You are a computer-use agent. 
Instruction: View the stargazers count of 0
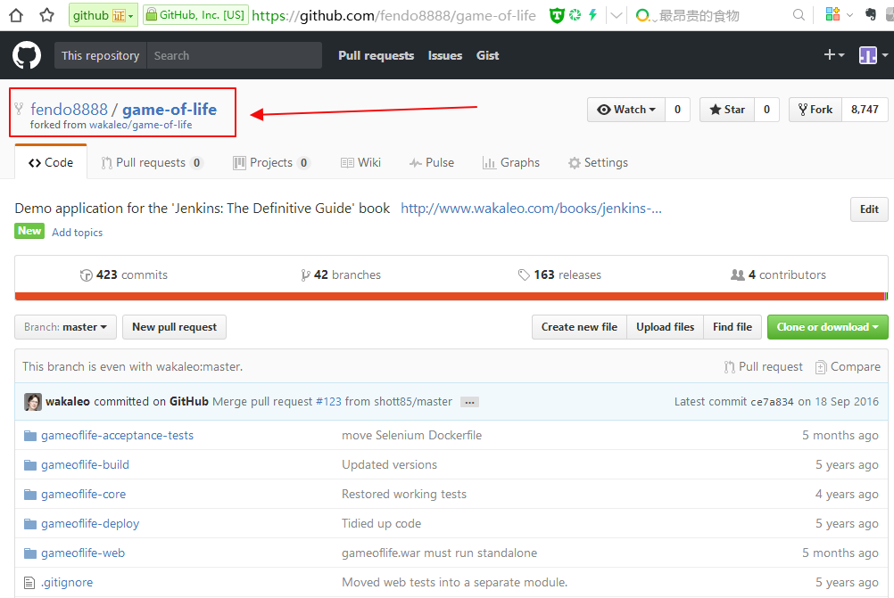click(766, 110)
